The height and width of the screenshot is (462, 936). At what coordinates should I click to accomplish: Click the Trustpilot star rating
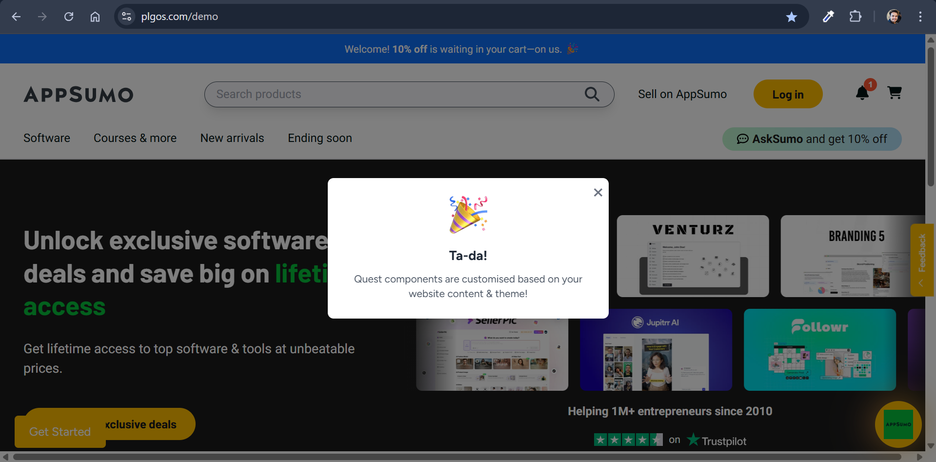628,440
